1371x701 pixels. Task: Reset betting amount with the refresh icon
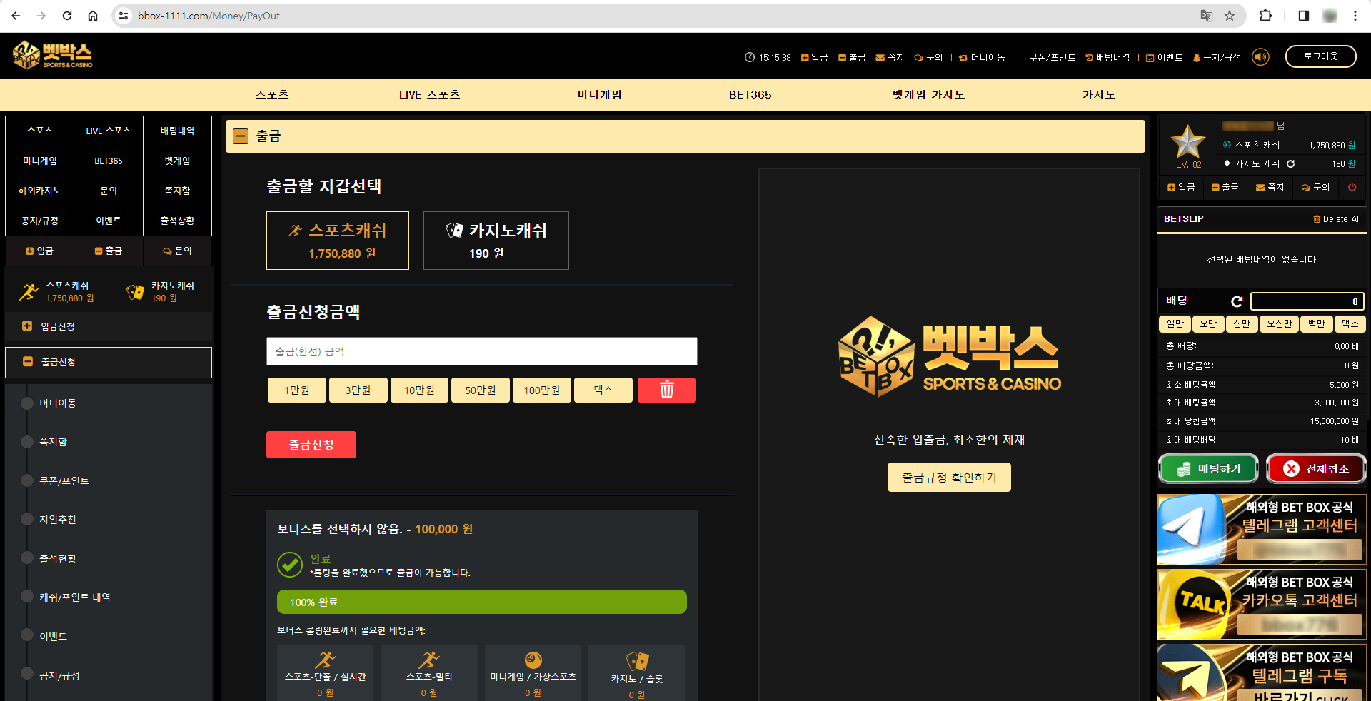point(1237,301)
